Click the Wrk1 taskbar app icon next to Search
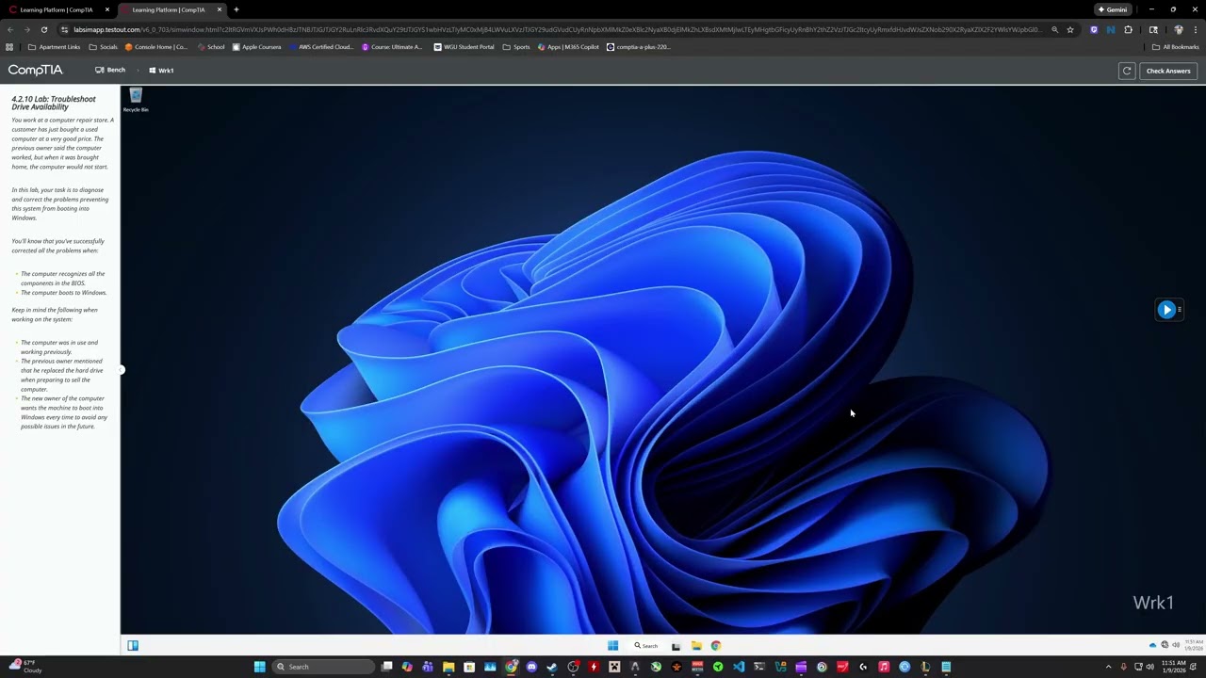This screenshot has width=1206, height=678. [x=676, y=646]
